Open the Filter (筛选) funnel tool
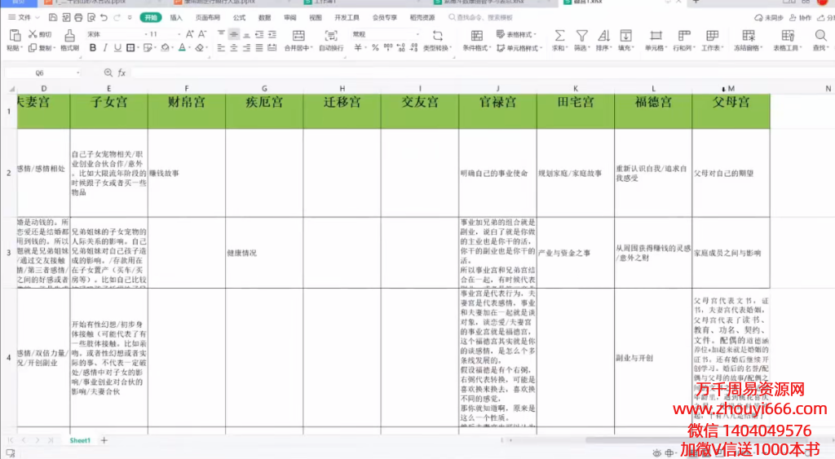Screen dimensions: 835x459 click(x=581, y=36)
